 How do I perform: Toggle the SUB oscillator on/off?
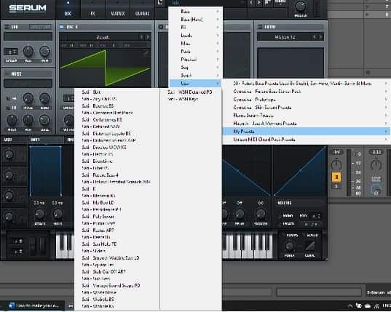(x=7, y=27)
